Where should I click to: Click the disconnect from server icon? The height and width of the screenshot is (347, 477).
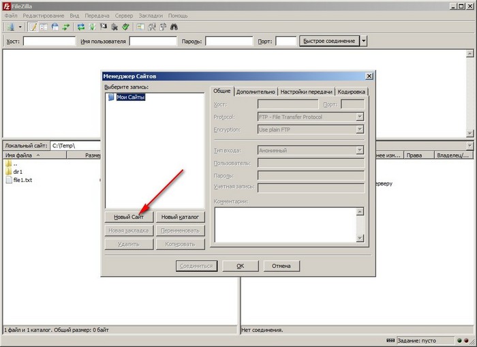(x=114, y=27)
